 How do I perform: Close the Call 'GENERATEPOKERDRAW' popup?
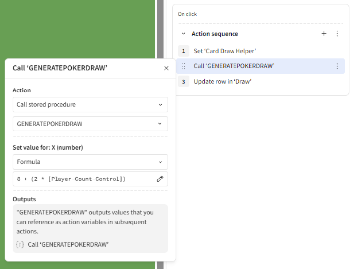[166, 68]
